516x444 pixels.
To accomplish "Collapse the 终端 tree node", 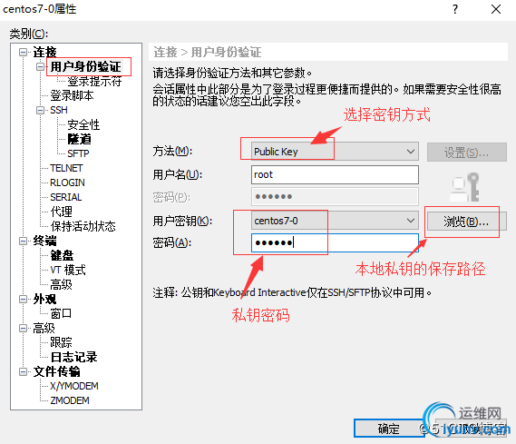I will coord(23,242).
